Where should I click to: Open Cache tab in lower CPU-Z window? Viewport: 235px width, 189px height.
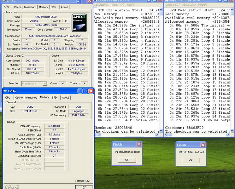click(x=19, y=98)
